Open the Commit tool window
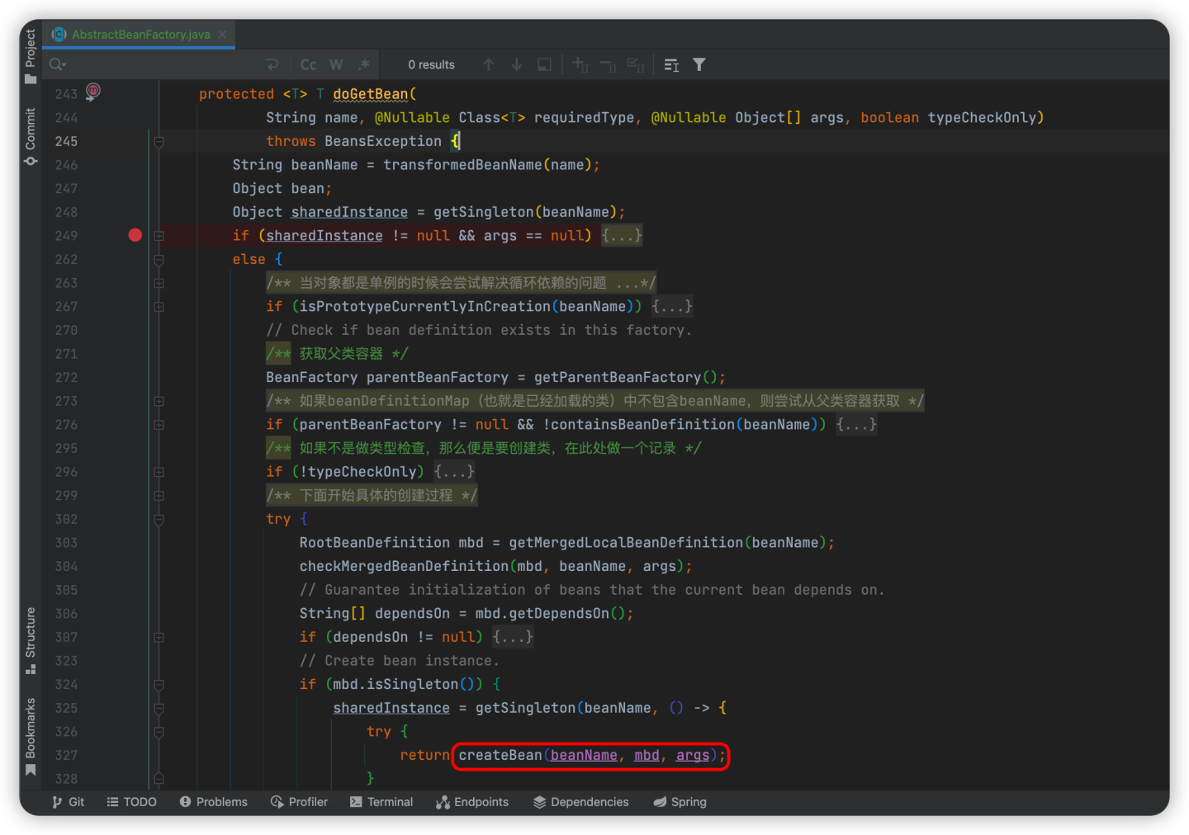This screenshot has width=1189, height=835. pos(31,136)
